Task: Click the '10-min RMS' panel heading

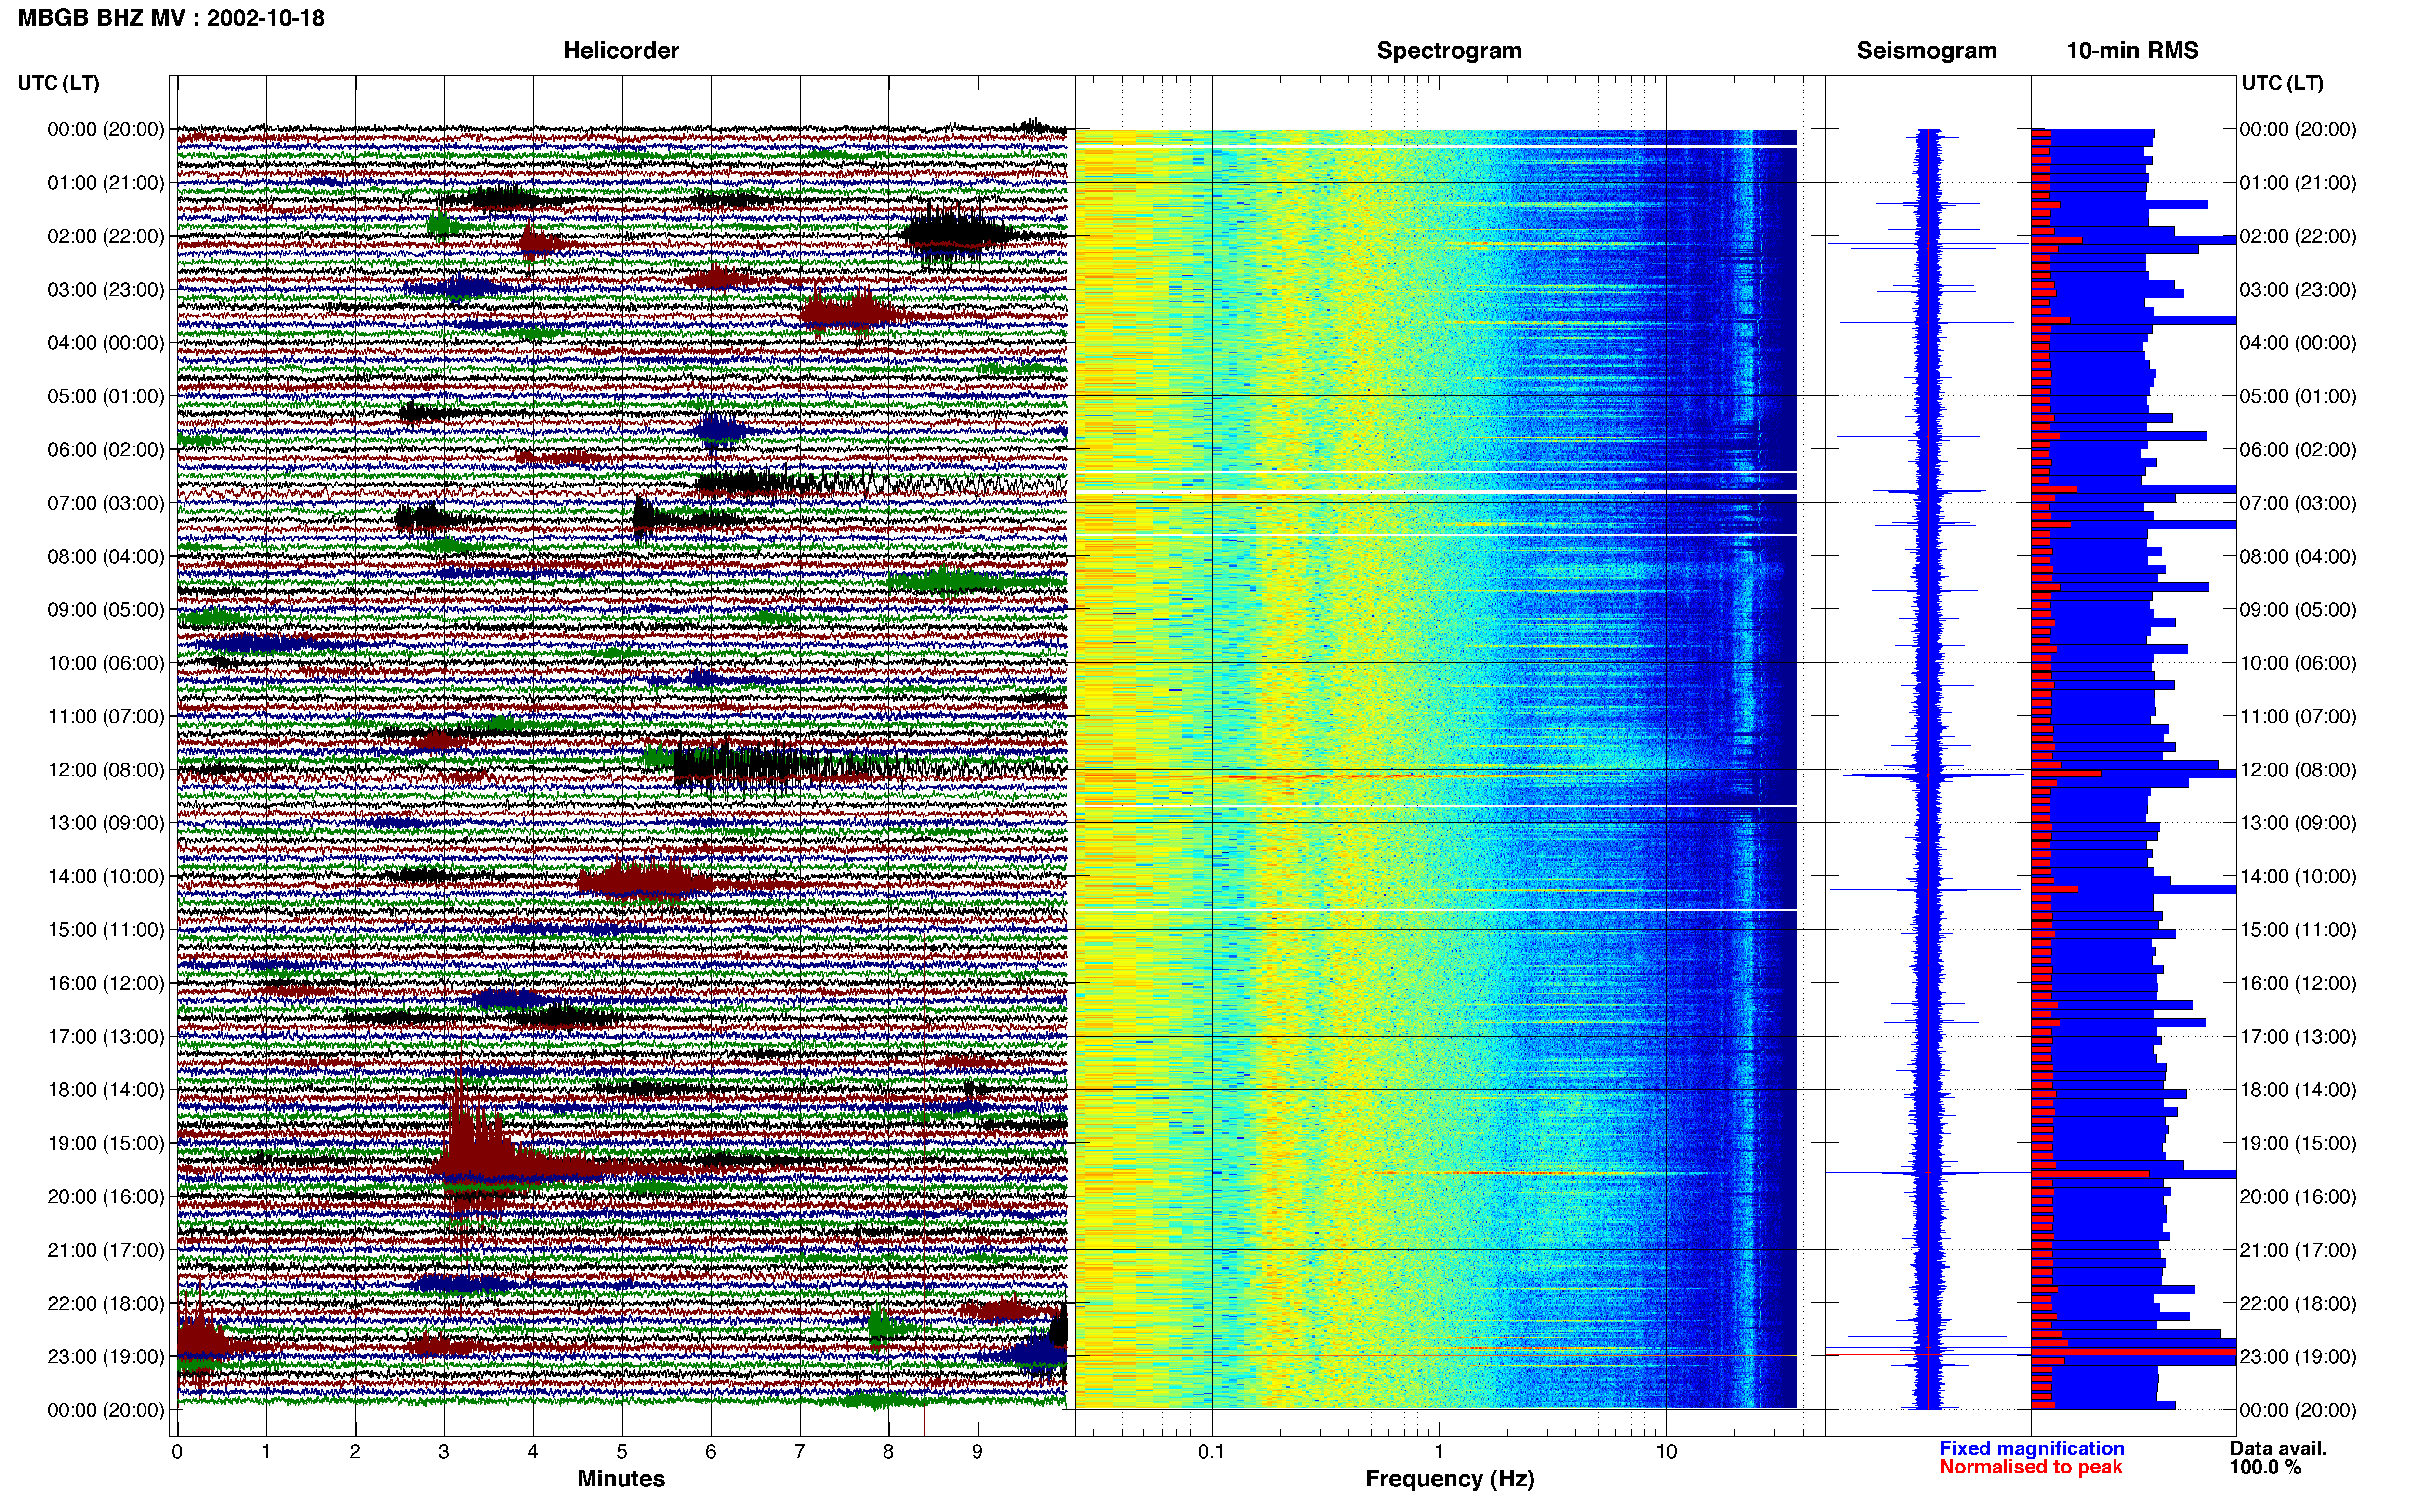Action: pos(2132,51)
